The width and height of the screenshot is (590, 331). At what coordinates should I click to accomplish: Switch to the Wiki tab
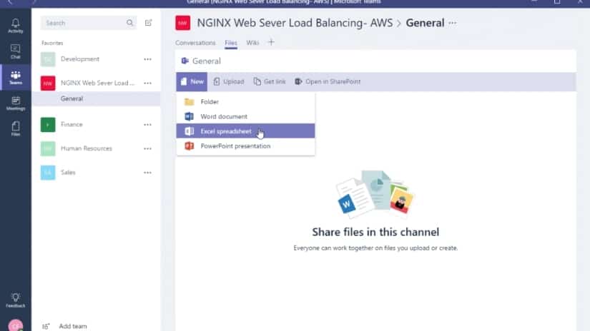pos(252,43)
